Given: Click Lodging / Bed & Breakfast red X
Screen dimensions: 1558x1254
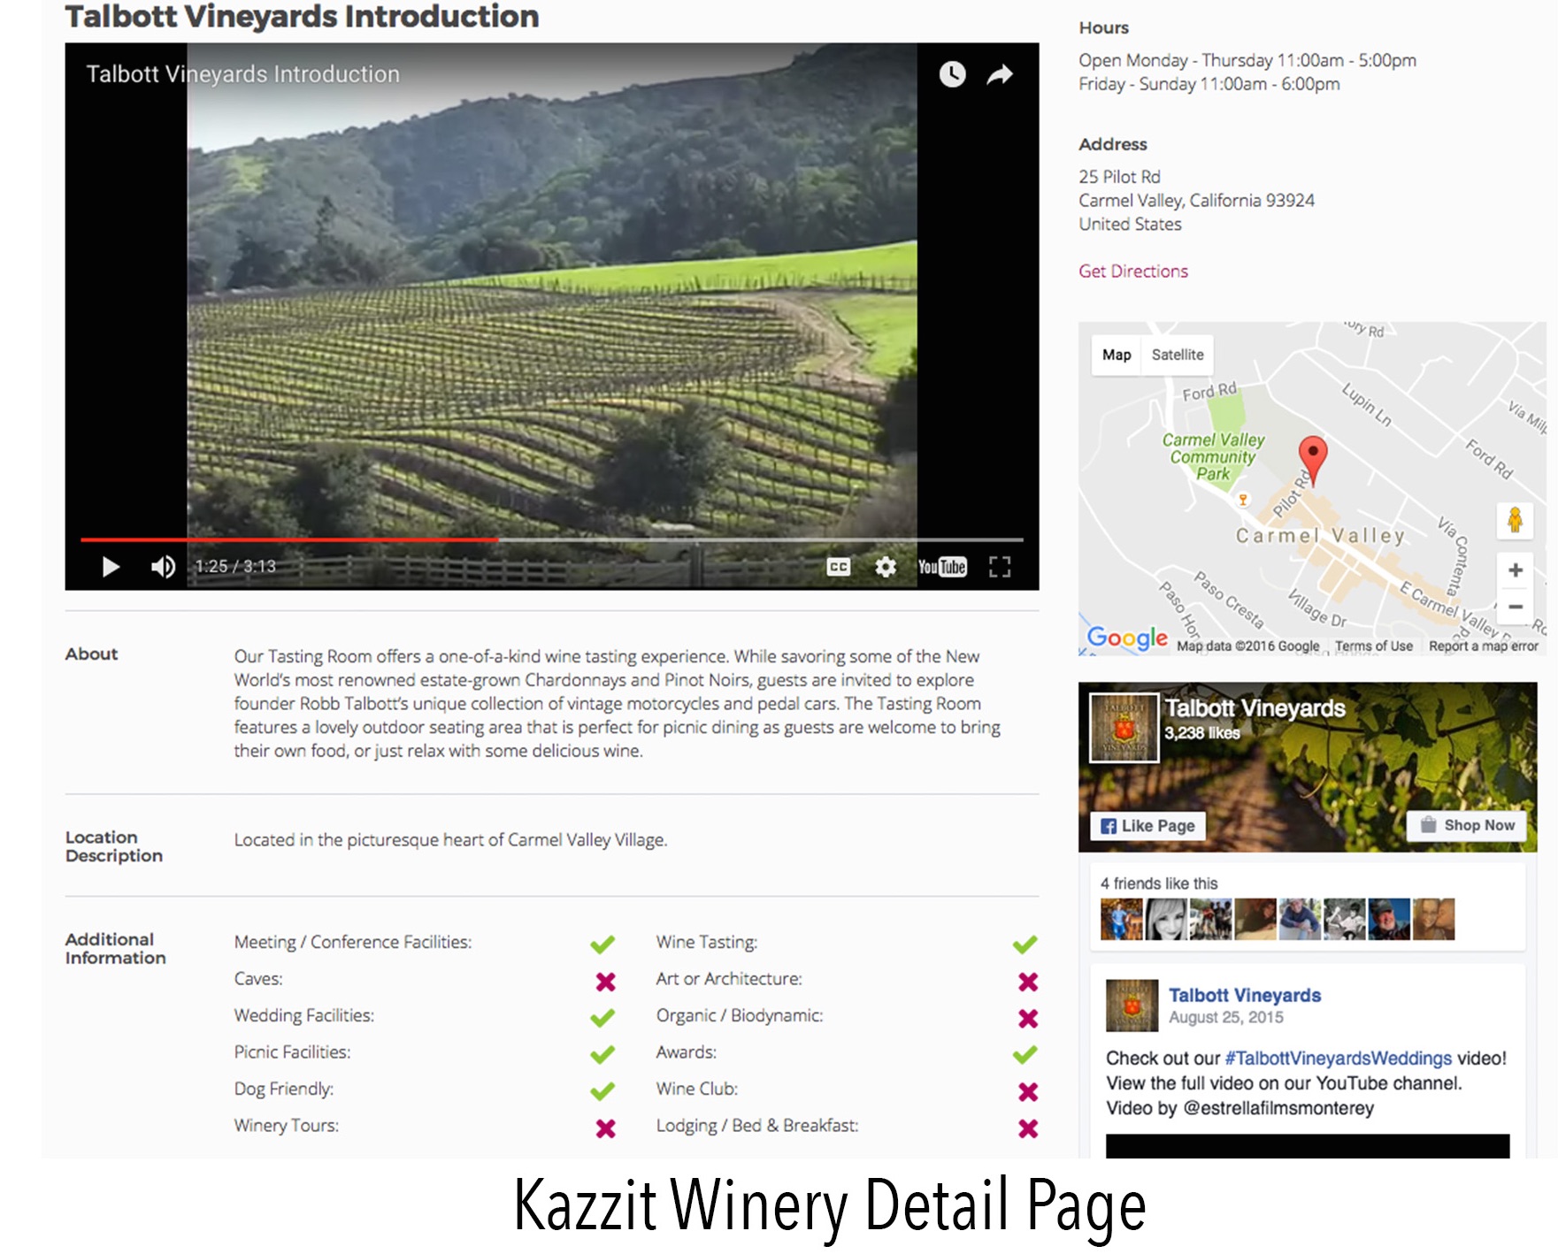Looking at the screenshot, I should (1027, 1128).
